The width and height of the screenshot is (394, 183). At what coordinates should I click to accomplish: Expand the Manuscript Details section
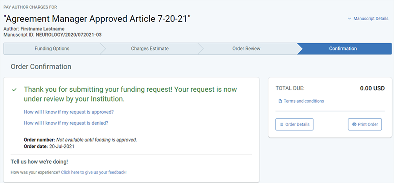click(x=368, y=19)
